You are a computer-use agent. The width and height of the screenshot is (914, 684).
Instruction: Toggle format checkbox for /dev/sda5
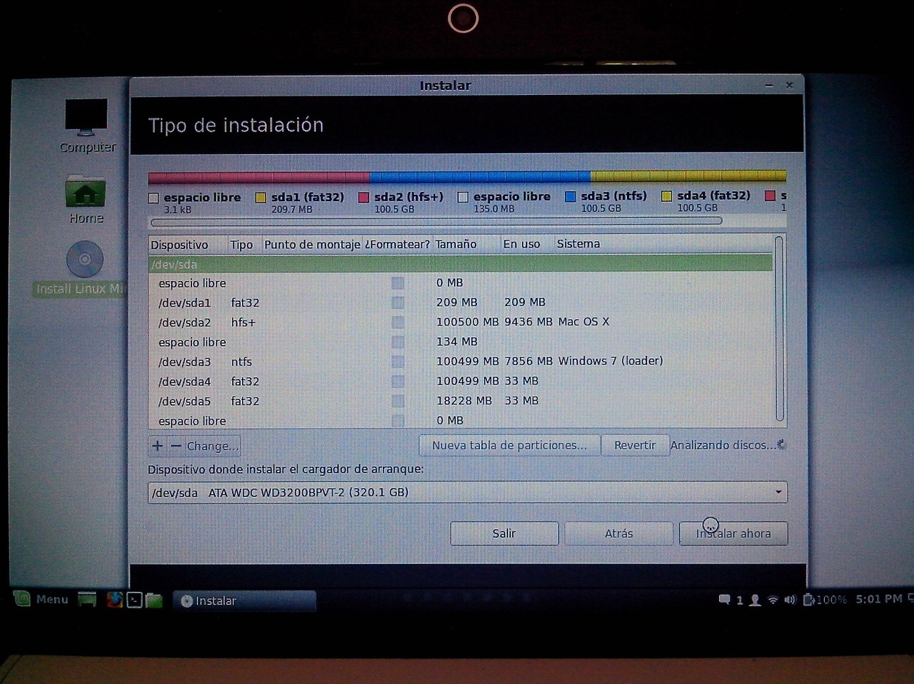[x=398, y=401]
